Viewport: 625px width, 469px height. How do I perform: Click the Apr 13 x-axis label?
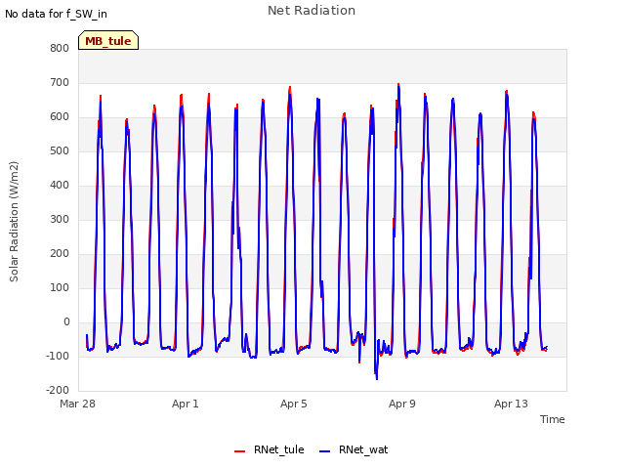511,404
